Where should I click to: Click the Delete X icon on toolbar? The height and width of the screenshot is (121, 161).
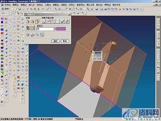(38, 9)
